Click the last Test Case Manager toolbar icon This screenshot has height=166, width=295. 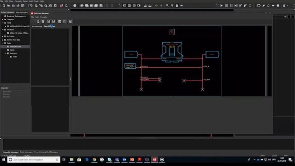(70, 22)
